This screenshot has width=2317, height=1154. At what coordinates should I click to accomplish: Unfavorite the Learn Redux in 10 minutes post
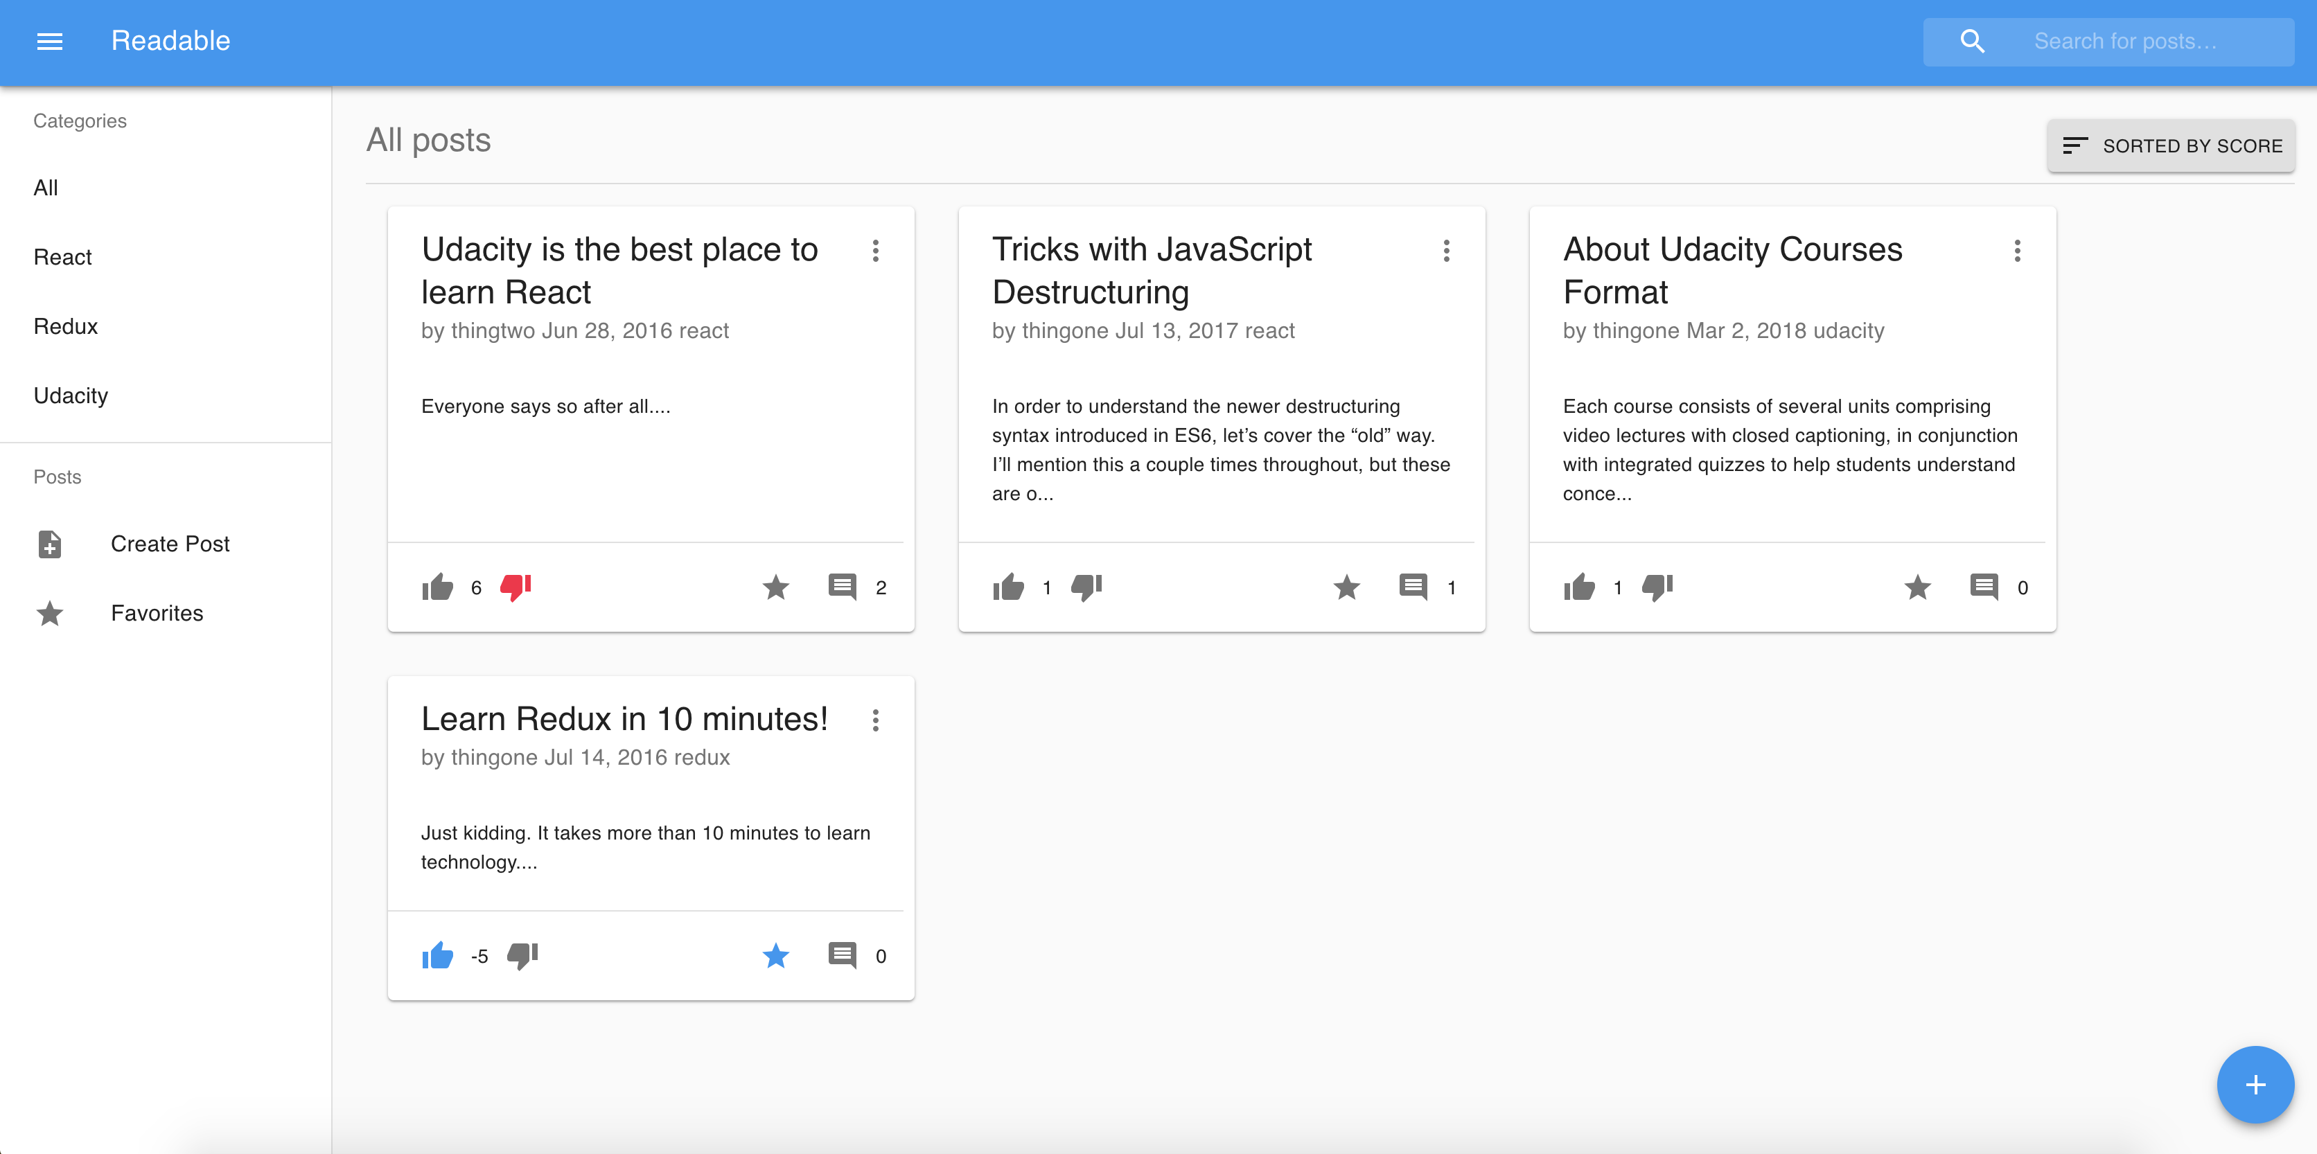click(775, 955)
